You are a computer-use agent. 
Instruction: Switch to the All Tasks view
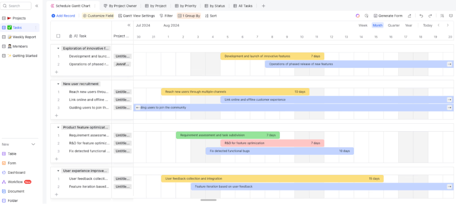[243, 6]
